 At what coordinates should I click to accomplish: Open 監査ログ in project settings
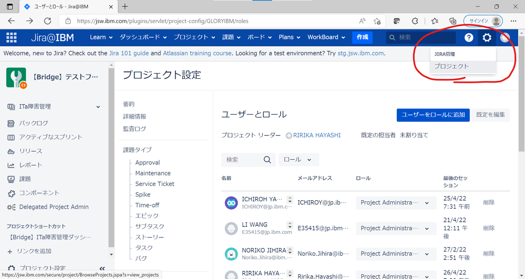(x=135, y=129)
